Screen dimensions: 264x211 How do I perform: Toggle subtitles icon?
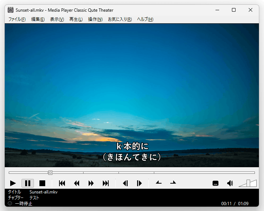pyautogui.click(x=216, y=183)
